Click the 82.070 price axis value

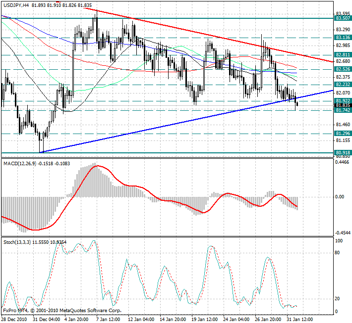pyautogui.click(x=343, y=92)
